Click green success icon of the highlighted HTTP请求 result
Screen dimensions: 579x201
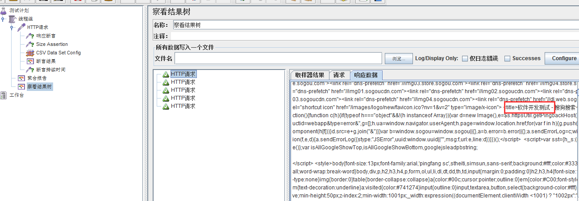(166, 74)
